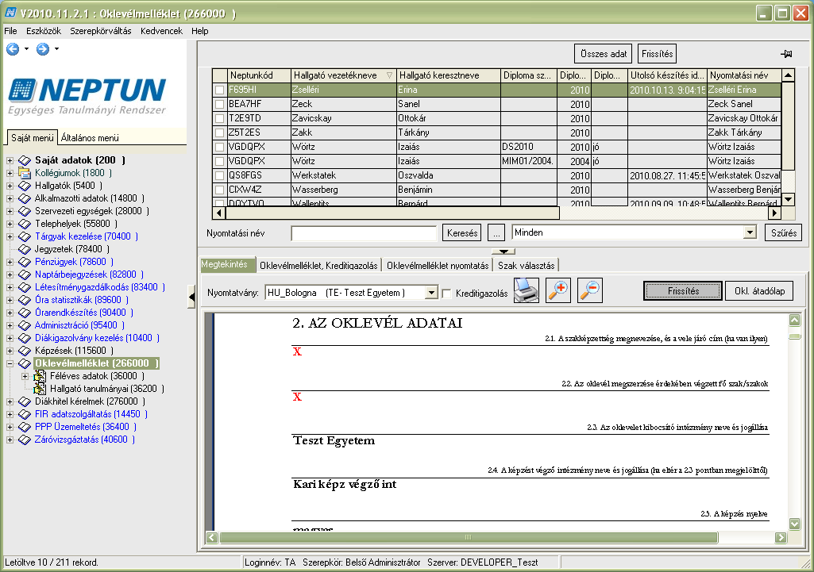Click the Féléves adatok node icon

click(40, 376)
